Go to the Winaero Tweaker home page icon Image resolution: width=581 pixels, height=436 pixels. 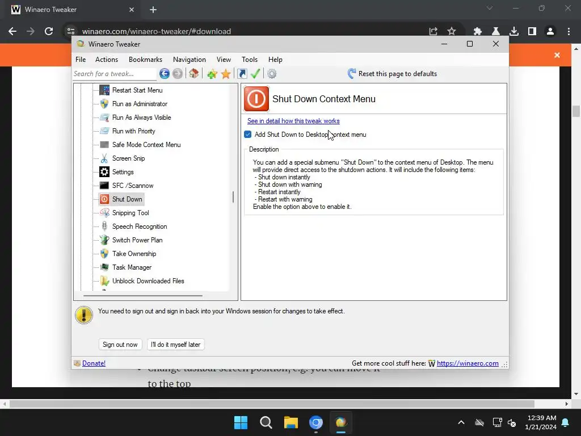tap(194, 74)
